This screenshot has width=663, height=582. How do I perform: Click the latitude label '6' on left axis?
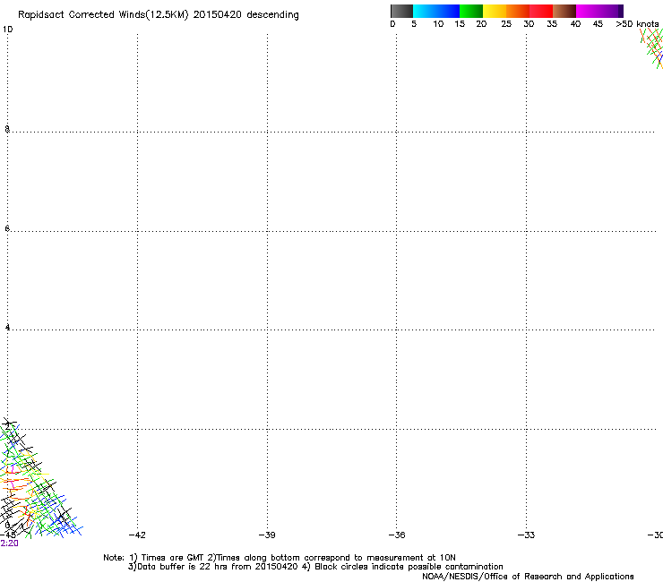pos(7,228)
